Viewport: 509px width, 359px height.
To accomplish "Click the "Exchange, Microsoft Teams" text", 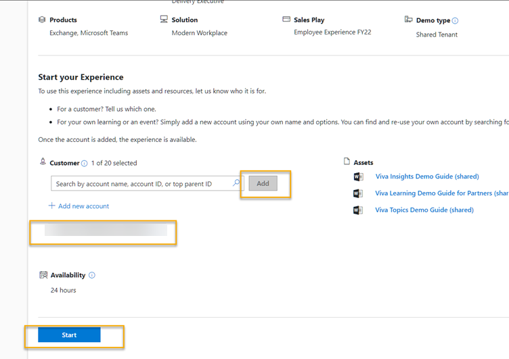I will 89,33.
